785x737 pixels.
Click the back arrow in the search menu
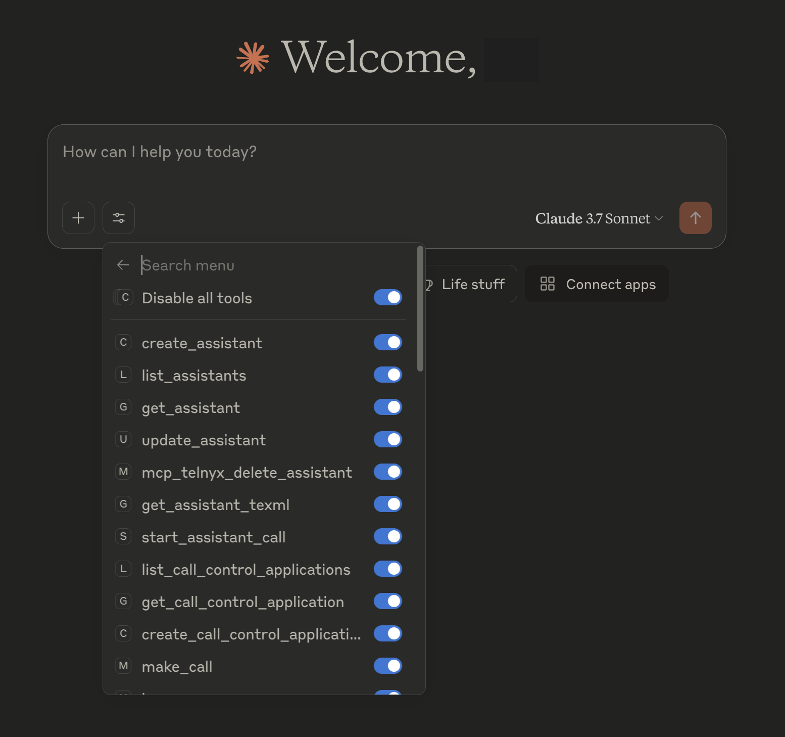pos(123,264)
